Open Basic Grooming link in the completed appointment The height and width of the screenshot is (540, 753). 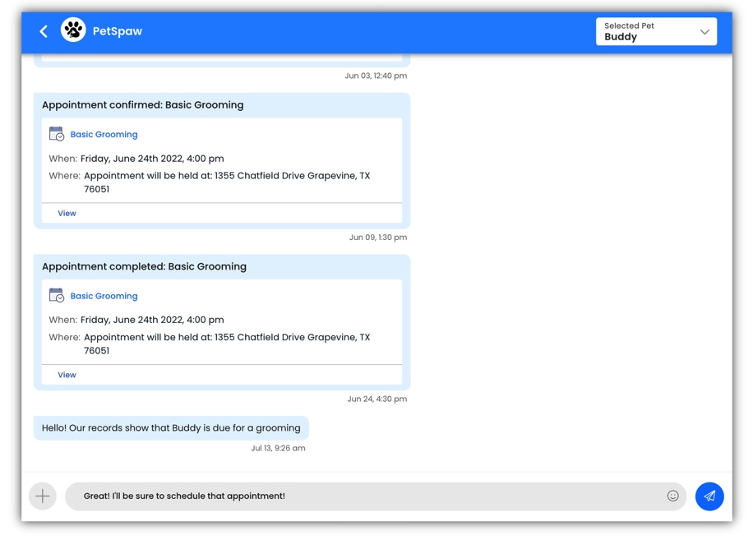(104, 296)
